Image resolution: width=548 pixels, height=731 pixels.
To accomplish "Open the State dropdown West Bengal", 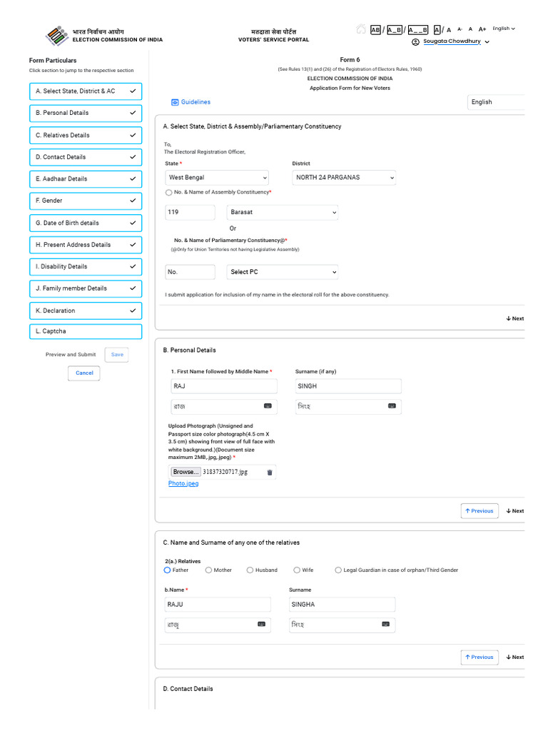I will pos(217,178).
